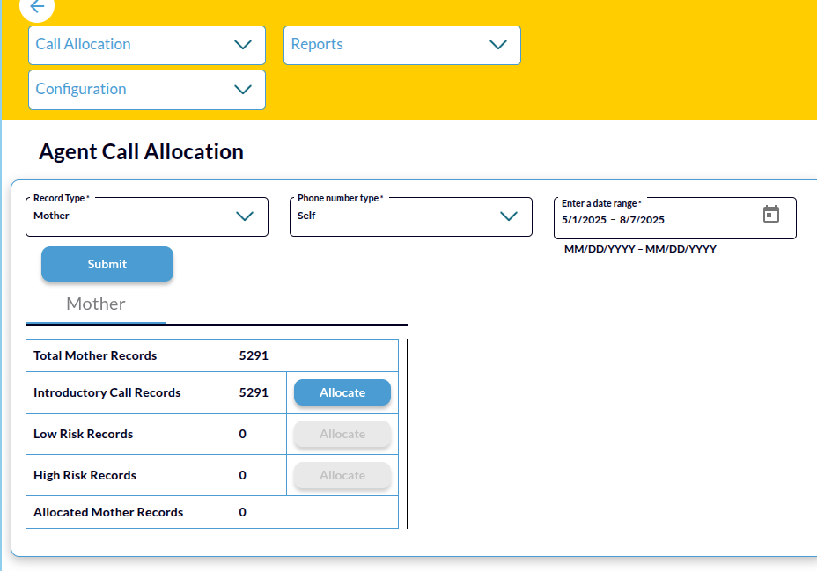Click the back arrow icon
This screenshot has height=571, width=817.
(36, 7)
